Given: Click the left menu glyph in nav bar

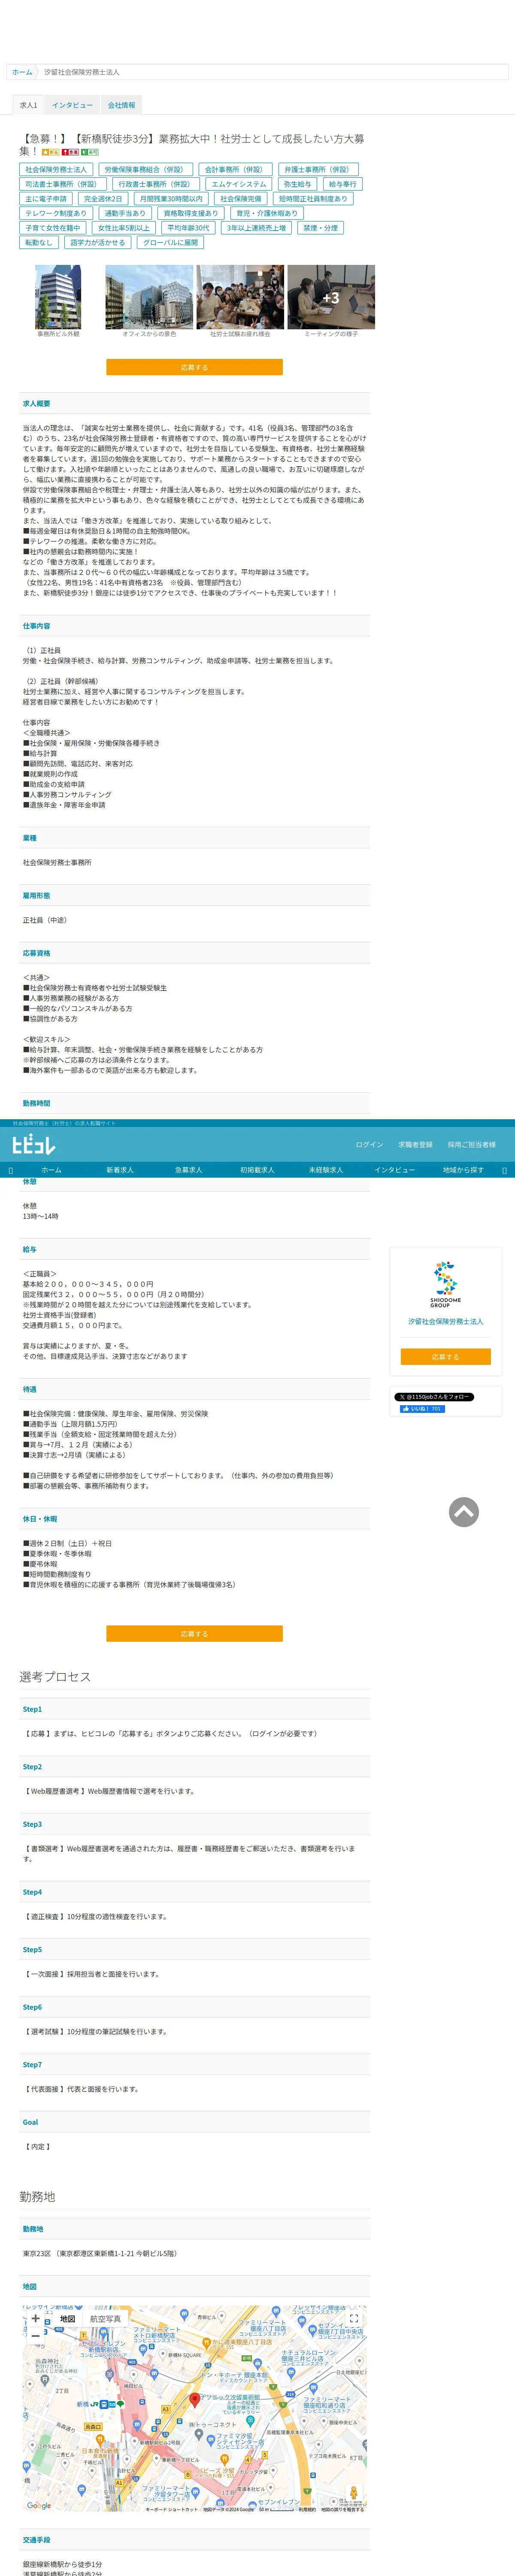Looking at the screenshot, I should point(11,1170).
